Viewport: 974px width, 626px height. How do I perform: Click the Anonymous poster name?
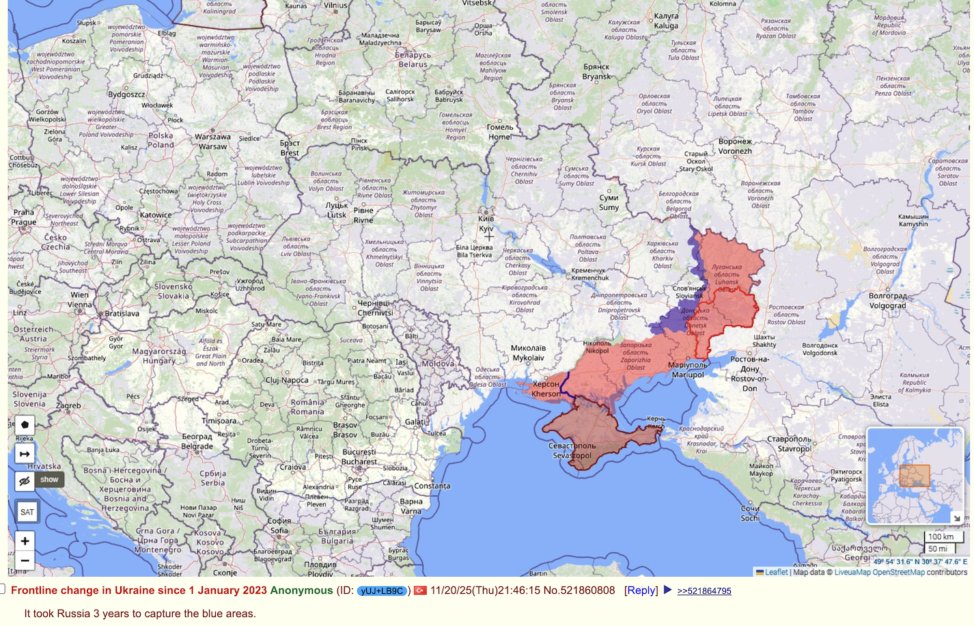(301, 590)
